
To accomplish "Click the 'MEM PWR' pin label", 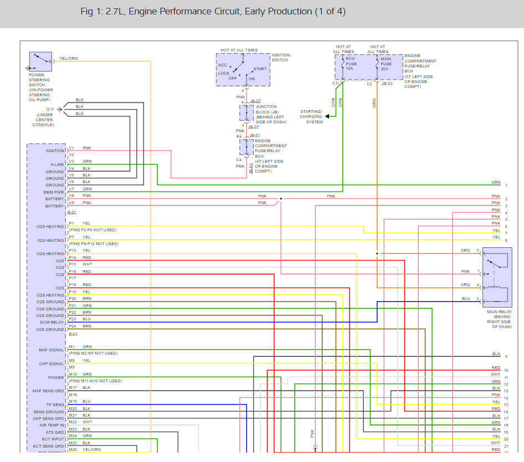I will 54,193.
